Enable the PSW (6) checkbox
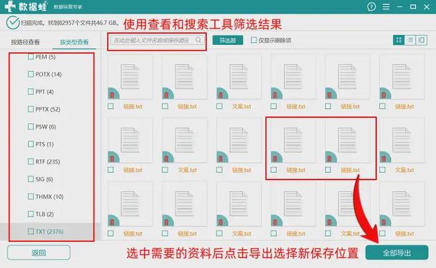 [x=31, y=127]
